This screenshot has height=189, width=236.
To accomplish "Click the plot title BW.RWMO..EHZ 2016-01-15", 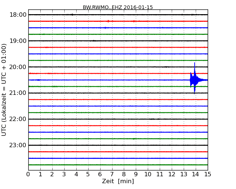I will tap(118, 7).
